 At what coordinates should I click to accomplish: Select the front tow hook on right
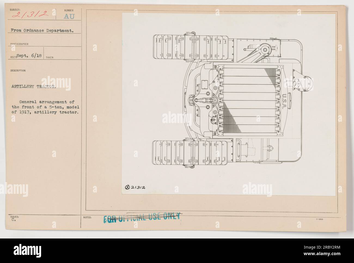point(301,82)
